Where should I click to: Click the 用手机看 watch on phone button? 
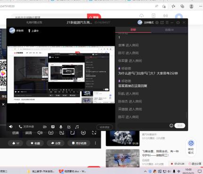click(x=79, y=143)
